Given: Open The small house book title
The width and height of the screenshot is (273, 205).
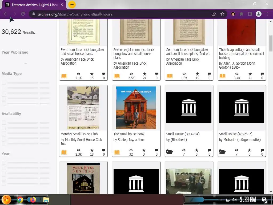Looking at the screenshot, I should tap(129, 134).
